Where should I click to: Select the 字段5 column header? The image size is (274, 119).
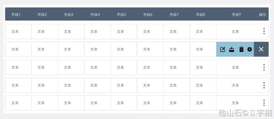click(x=122, y=14)
